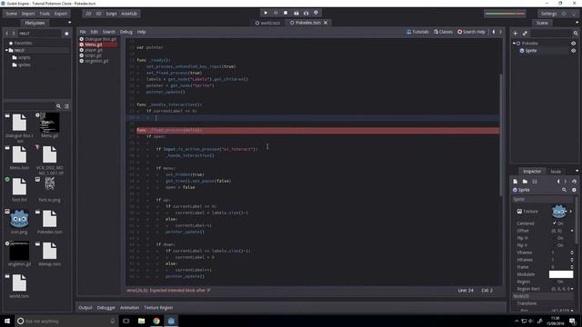This screenshot has width=582, height=327.
Task: Open Inspector dock options dropdown arrow
Action: coord(577,172)
